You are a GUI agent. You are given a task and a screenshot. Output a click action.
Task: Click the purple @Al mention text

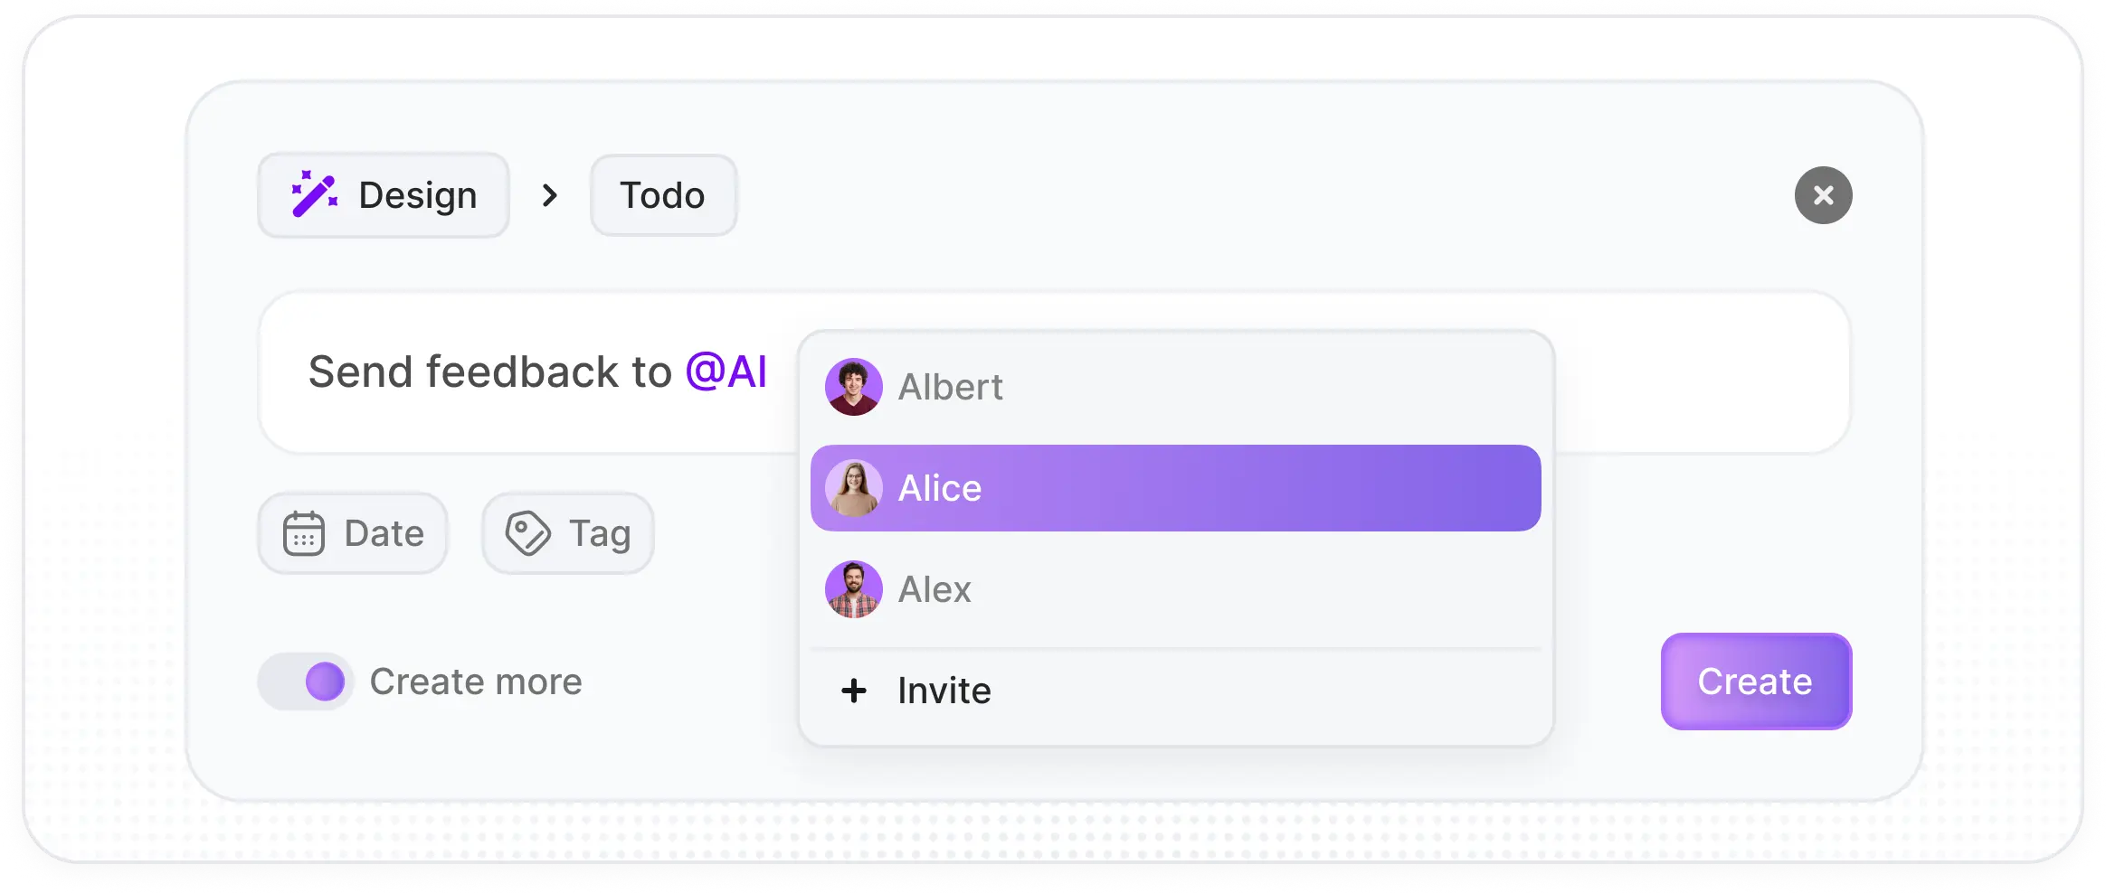pyautogui.click(x=726, y=372)
